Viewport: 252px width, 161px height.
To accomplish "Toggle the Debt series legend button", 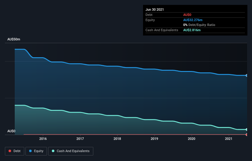I will pyautogui.click(x=14, y=151).
